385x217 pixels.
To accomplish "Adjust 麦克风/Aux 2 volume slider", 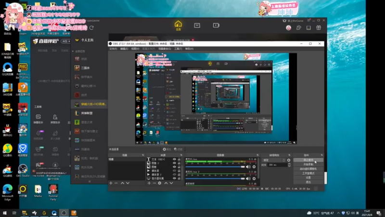I will pyautogui.click(x=215, y=178).
